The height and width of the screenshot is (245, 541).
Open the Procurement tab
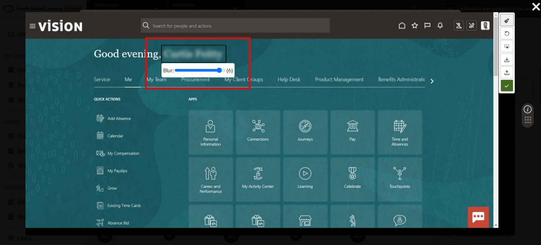pyautogui.click(x=195, y=79)
